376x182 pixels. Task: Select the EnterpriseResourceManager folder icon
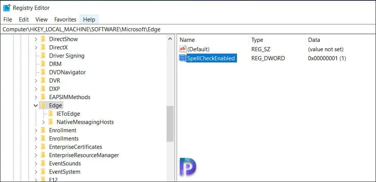click(43, 155)
